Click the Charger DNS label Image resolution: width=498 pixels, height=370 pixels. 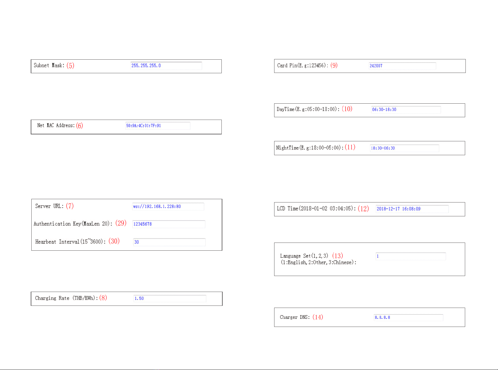click(295, 317)
